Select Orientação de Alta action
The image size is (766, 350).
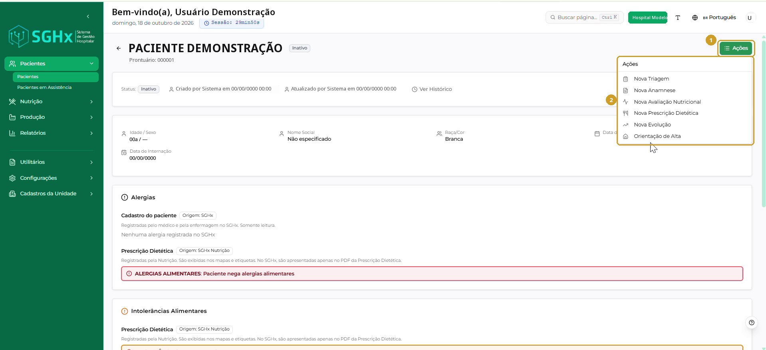pos(685,136)
